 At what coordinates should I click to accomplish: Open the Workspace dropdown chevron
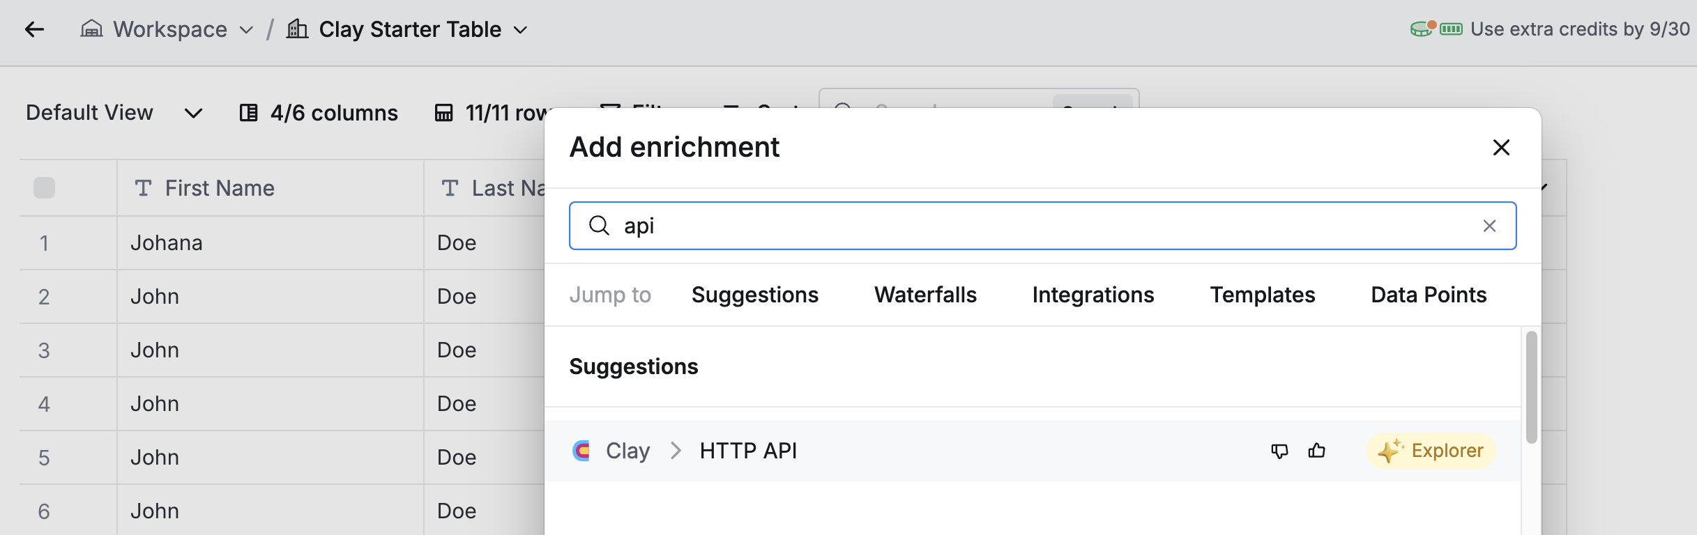(x=245, y=31)
